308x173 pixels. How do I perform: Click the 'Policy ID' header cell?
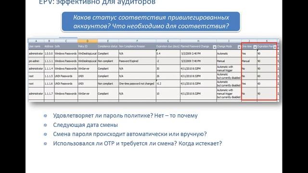click(88, 47)
